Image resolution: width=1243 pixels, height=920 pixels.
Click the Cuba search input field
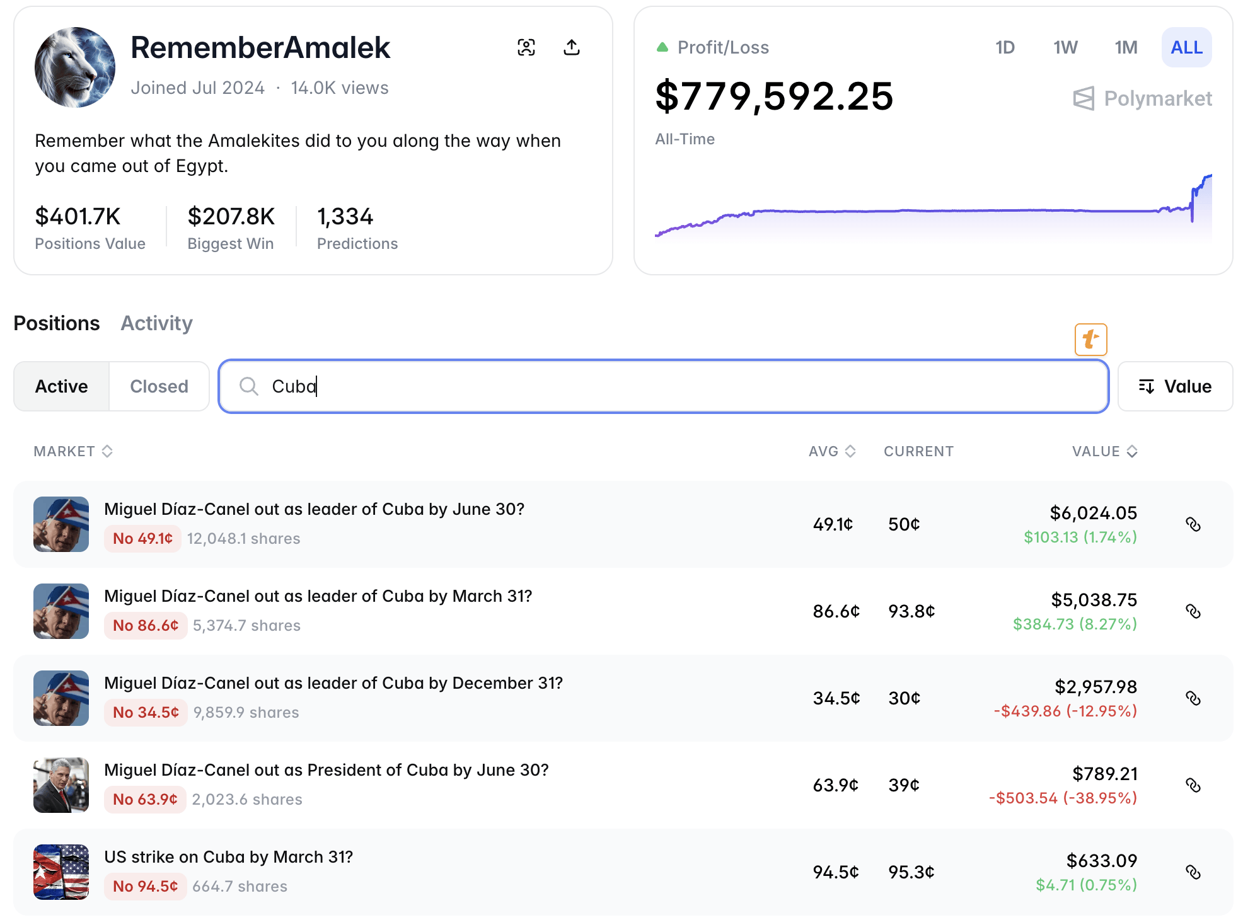[663, 386]
